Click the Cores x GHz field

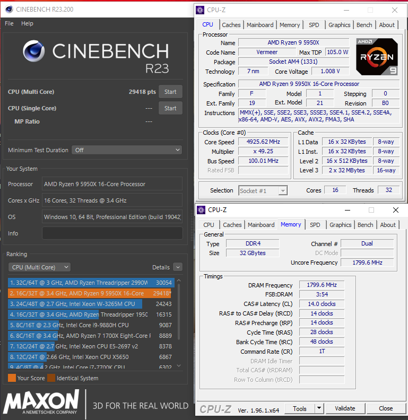click(112, 200)
